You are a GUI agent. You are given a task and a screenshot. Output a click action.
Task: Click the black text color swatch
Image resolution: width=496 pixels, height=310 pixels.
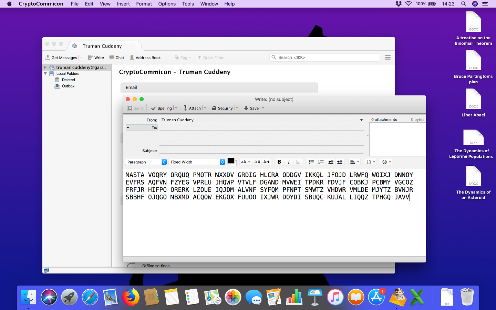(x=231, y=161)
